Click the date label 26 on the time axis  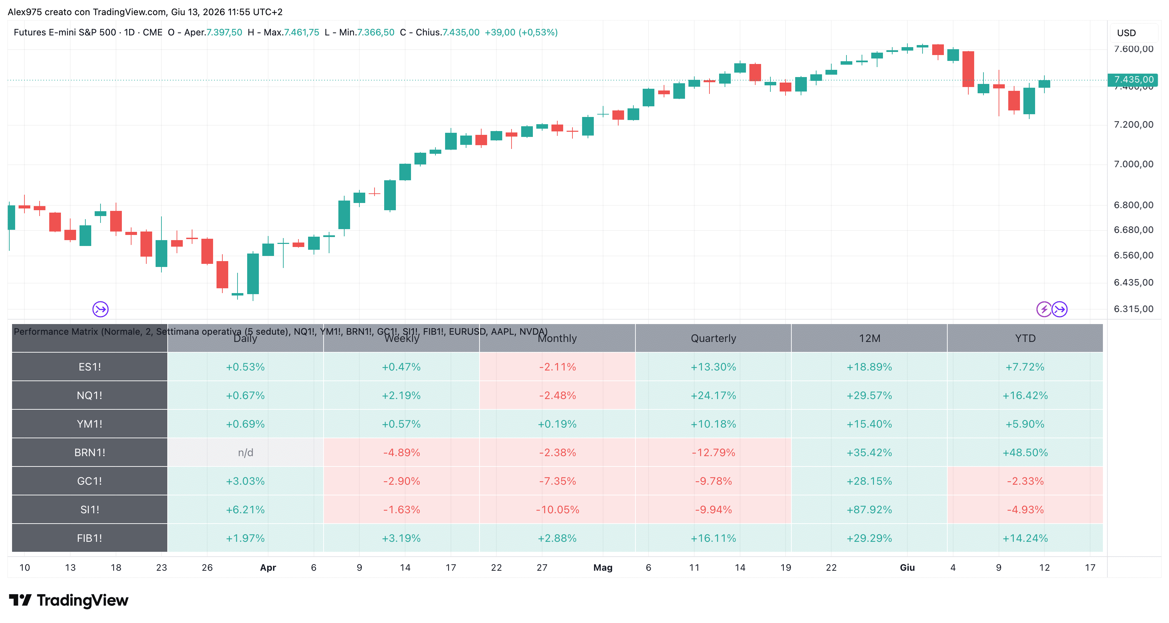pos(207,568)
